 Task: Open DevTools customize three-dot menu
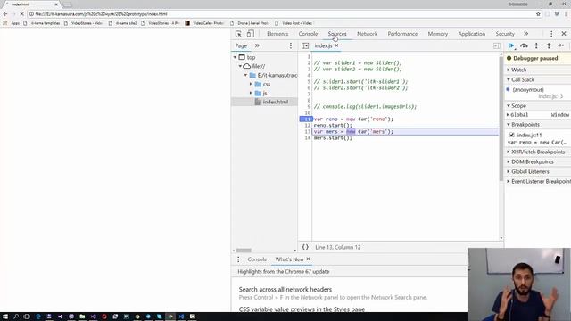coord(551,34)
